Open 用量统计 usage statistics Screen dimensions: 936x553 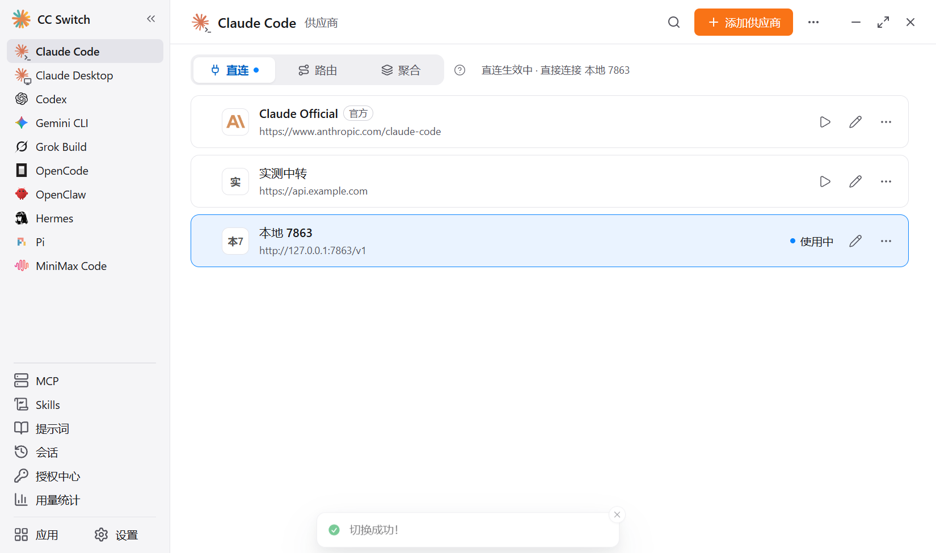85,500
